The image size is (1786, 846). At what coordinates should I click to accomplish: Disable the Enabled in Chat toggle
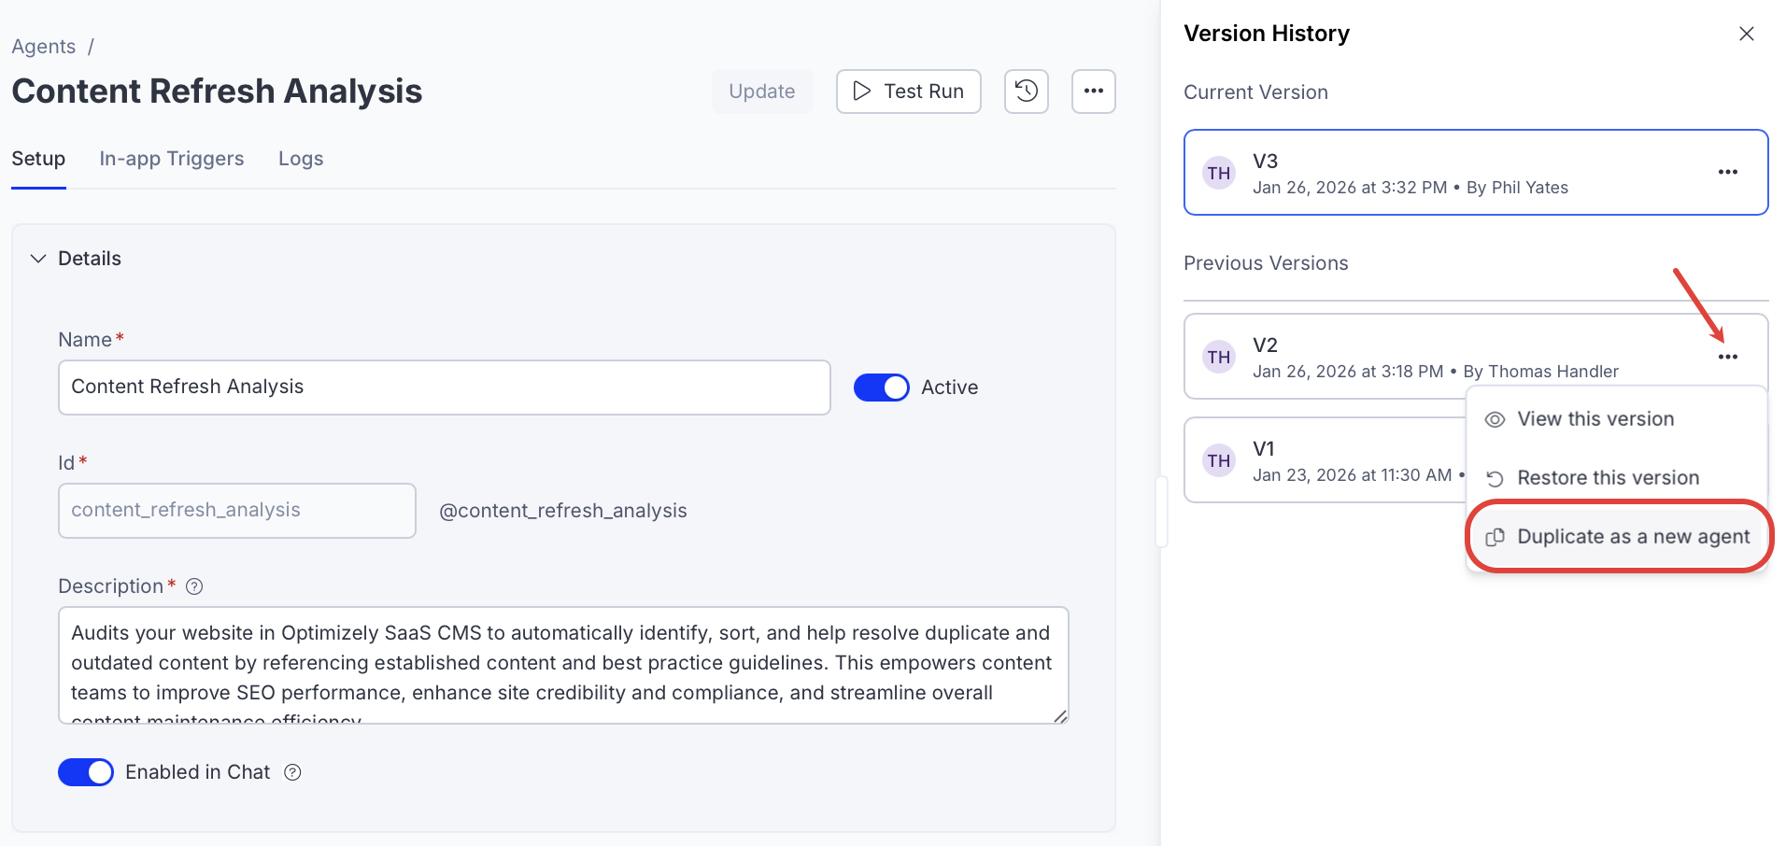click(86, 772)
